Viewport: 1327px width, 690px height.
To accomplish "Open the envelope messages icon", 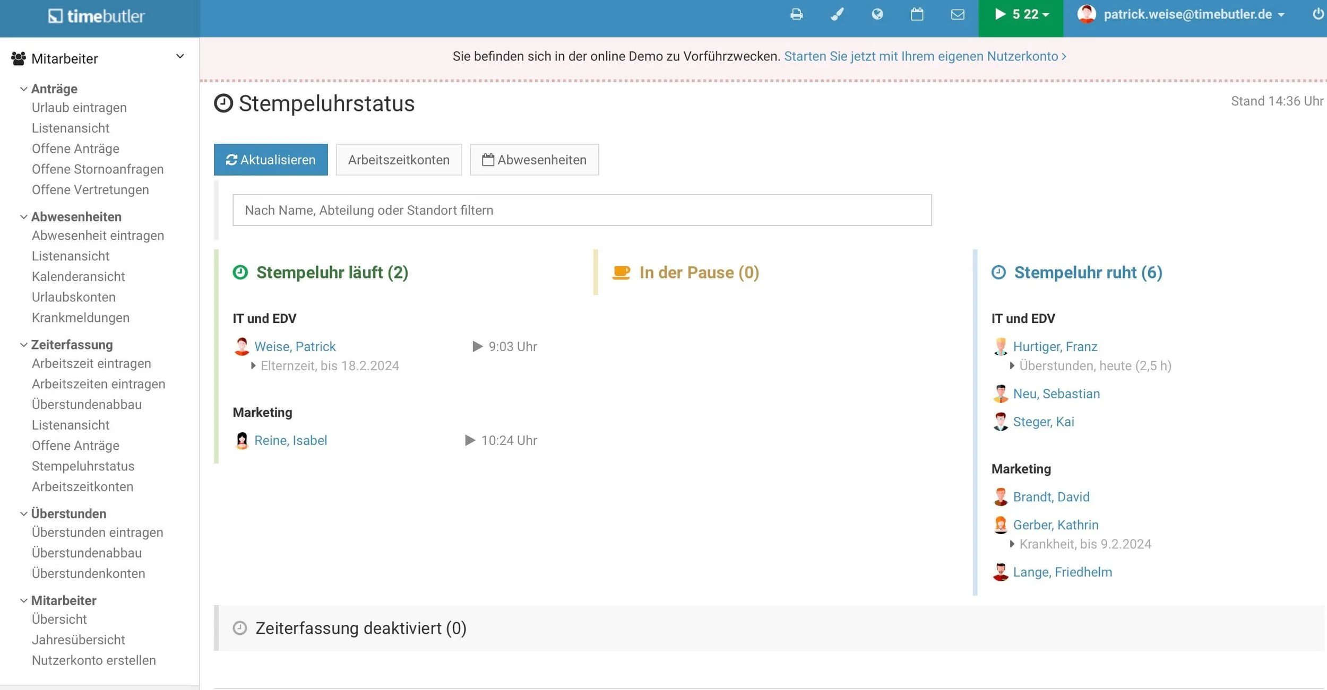I will pyautogui.click(x=958, y=14).
